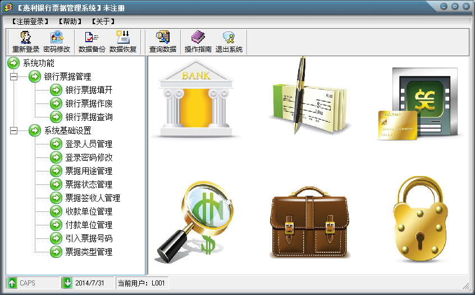Click green arrow icon beside 系统基础设置
475x295 pixels.
pyautogui.click(x=35, y=130)
